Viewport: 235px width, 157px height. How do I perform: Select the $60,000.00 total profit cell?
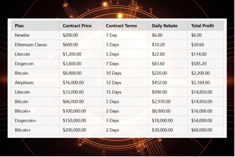point(202,130)
